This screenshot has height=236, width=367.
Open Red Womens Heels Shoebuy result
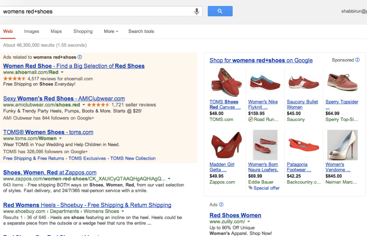click(87, 205)
